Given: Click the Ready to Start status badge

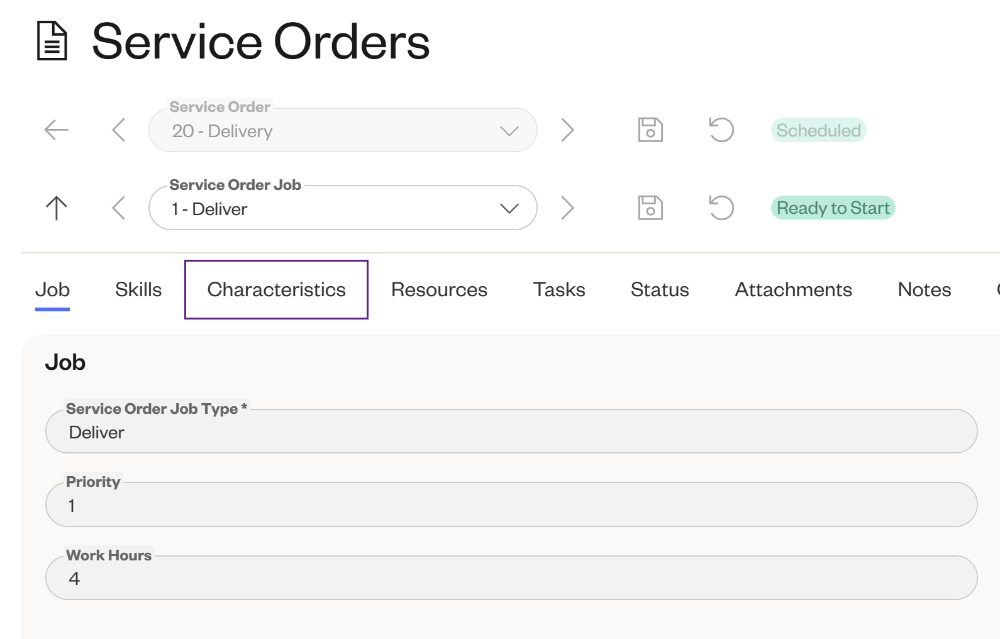Looking at the screenshot, I should click(x=833, y=208).
